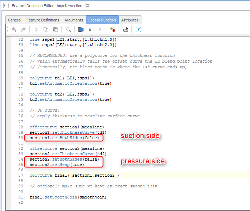Click line number 87 in the gutter
Image resolution: width=250 pixels, height=211 pixels.
(21, 175)
